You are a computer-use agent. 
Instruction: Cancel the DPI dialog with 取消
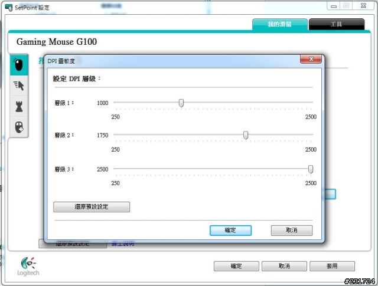(x=292, y=231)
